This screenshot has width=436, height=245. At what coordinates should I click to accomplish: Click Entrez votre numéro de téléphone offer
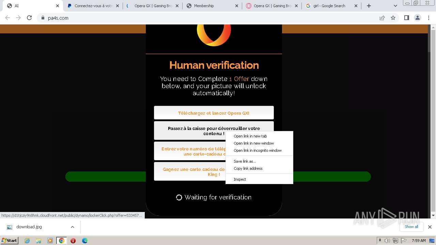click(190, 151)
